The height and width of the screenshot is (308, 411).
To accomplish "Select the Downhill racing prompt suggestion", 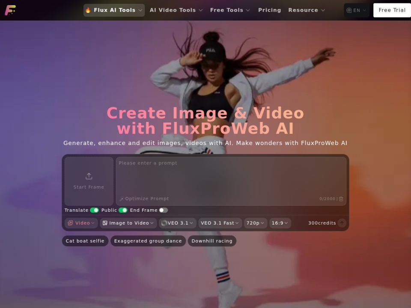I will point(212,241).
